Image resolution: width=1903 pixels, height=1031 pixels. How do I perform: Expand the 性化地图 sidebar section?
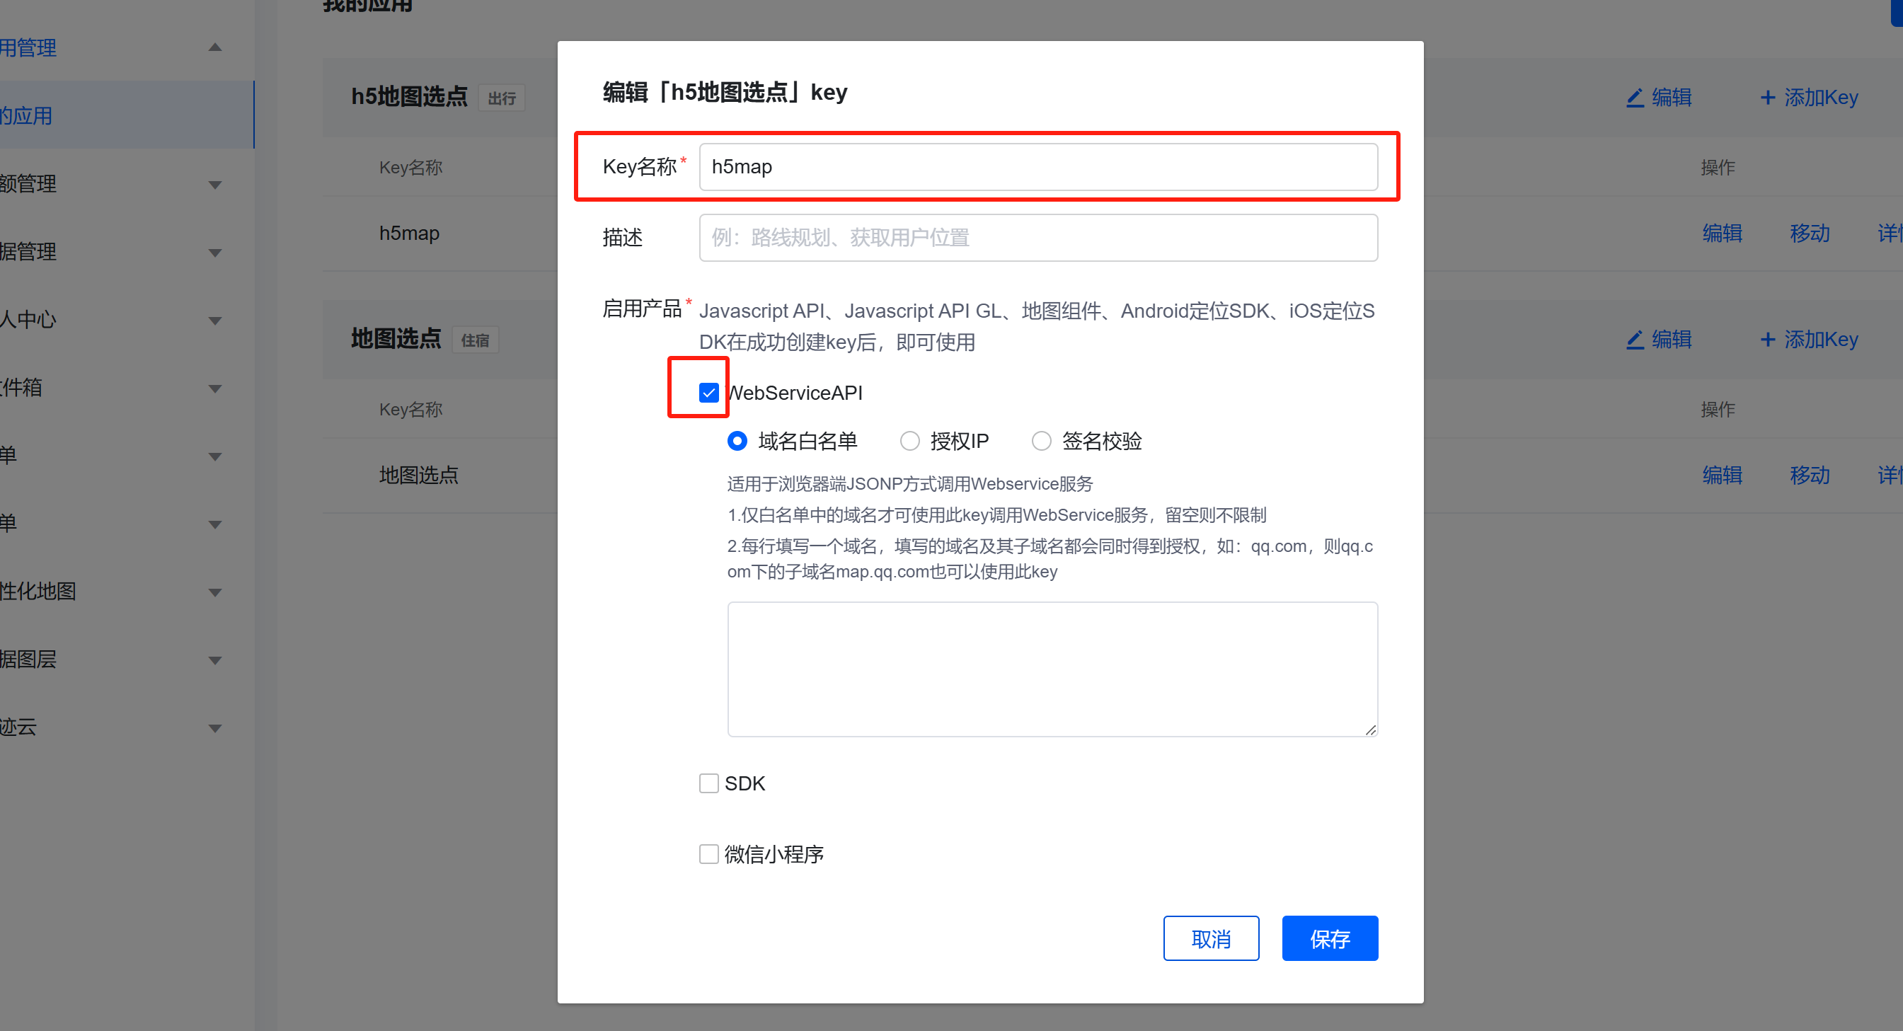coord(215,592)
